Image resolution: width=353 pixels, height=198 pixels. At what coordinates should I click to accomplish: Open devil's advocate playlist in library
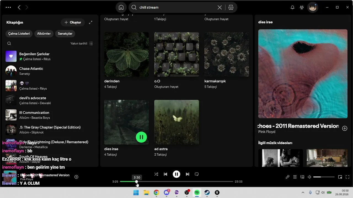pyautogui.click(x=50, y=100)
